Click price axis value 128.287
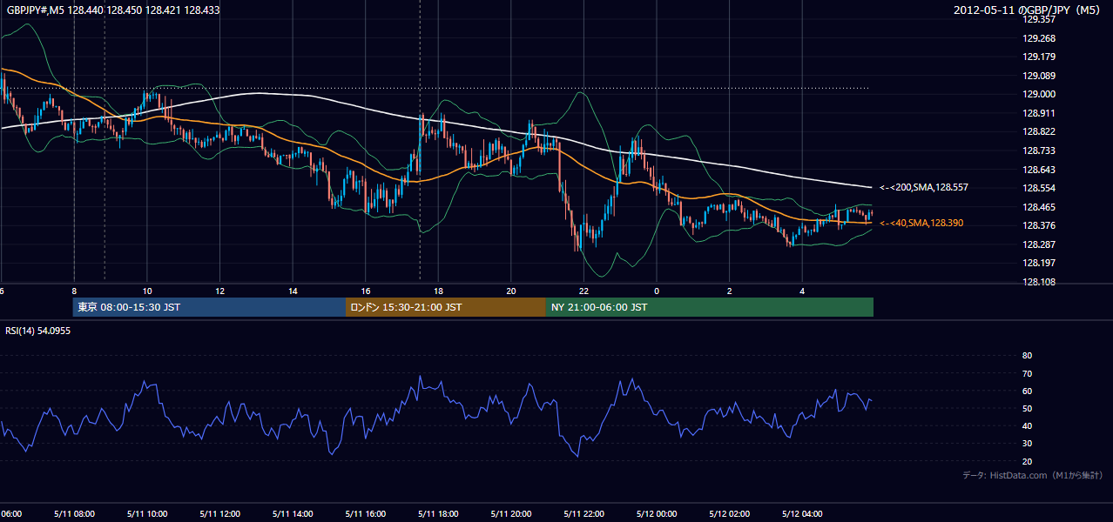1113x522 pixels. coord(1039,244)
